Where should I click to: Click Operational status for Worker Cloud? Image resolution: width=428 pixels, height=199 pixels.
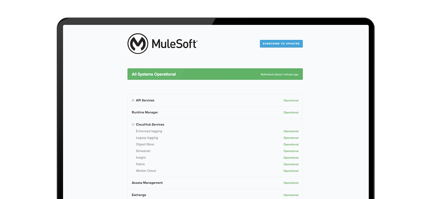tap(291, 171)
